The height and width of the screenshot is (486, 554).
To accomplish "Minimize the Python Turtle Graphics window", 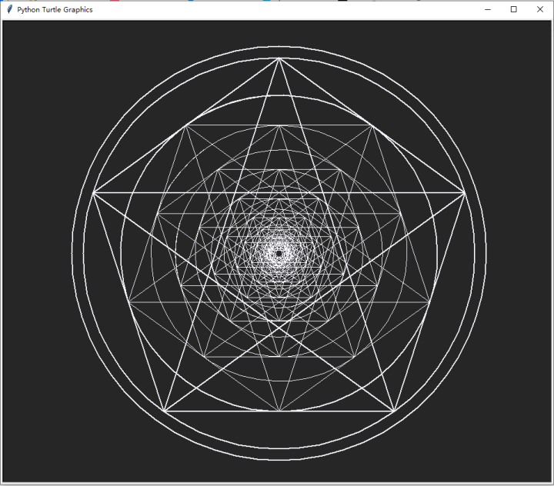I will (488, 9).
